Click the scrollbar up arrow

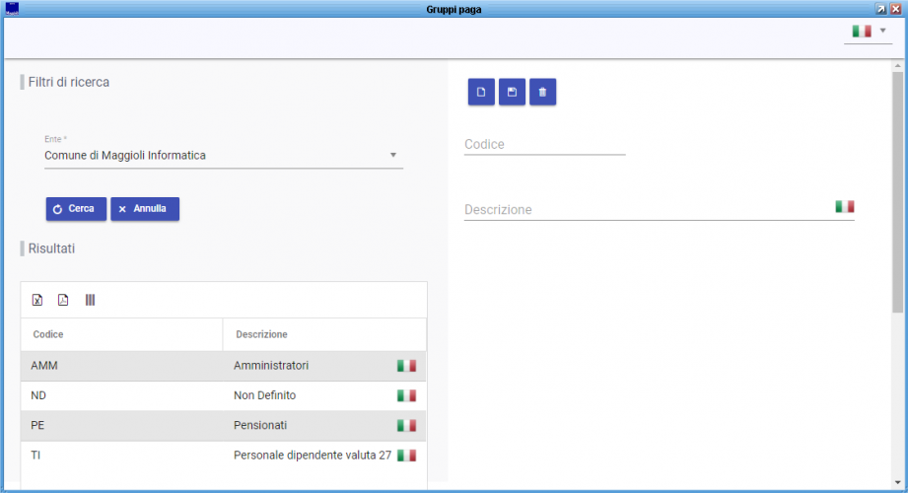(897, 65)
